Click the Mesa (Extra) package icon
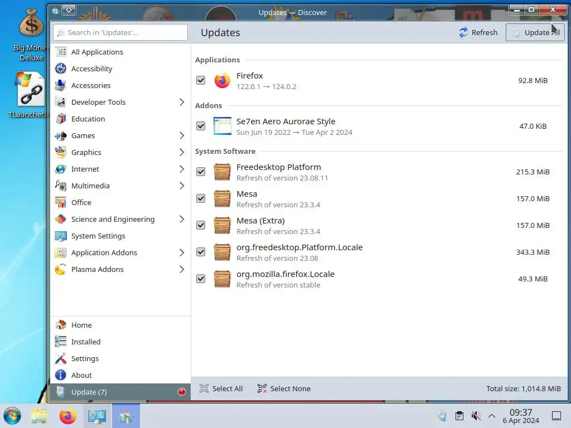Screen dimensions: 571x428 click(222, 225)
